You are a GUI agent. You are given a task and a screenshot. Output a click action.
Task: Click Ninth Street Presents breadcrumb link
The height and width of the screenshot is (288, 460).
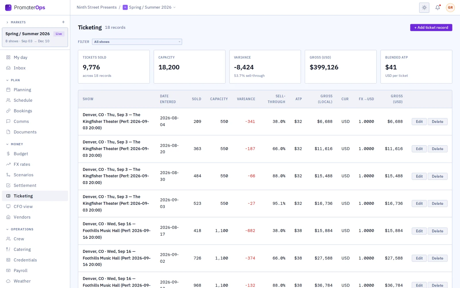97,7
